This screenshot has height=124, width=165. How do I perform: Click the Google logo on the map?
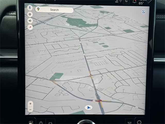point(139,111)
